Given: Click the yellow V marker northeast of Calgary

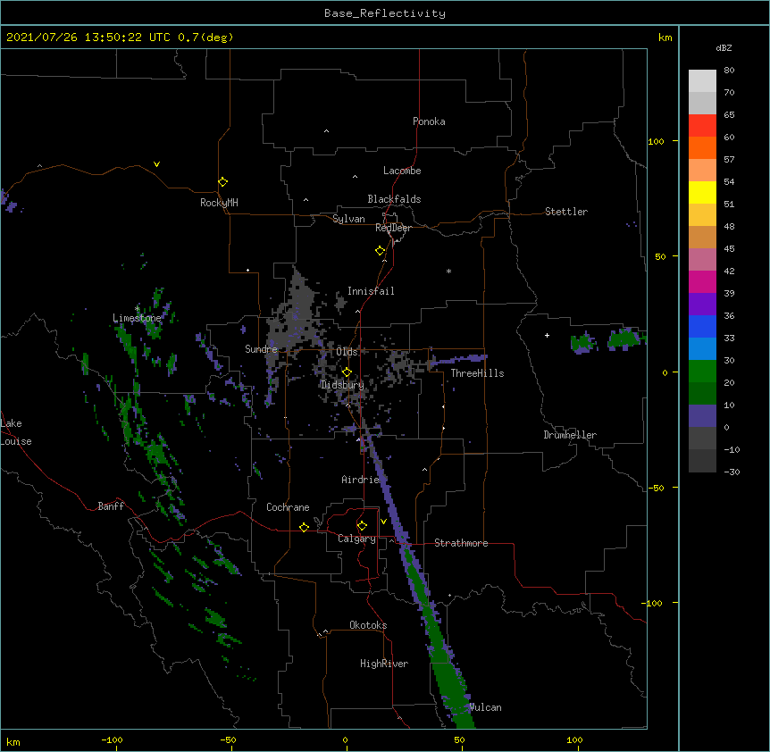Looking at the screenshot, I should click(383, 522).
